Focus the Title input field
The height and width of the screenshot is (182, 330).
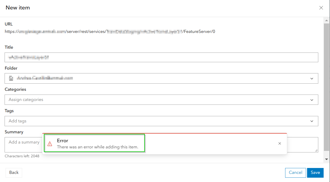point(161,57)
